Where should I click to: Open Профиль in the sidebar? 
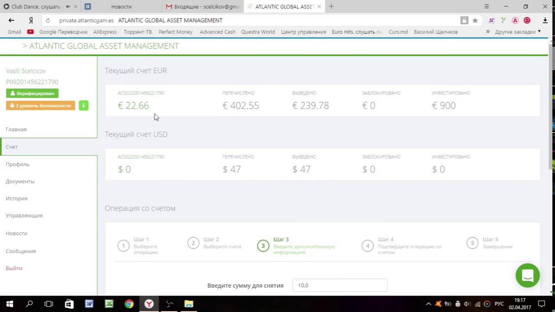click(x=17, y=164)
